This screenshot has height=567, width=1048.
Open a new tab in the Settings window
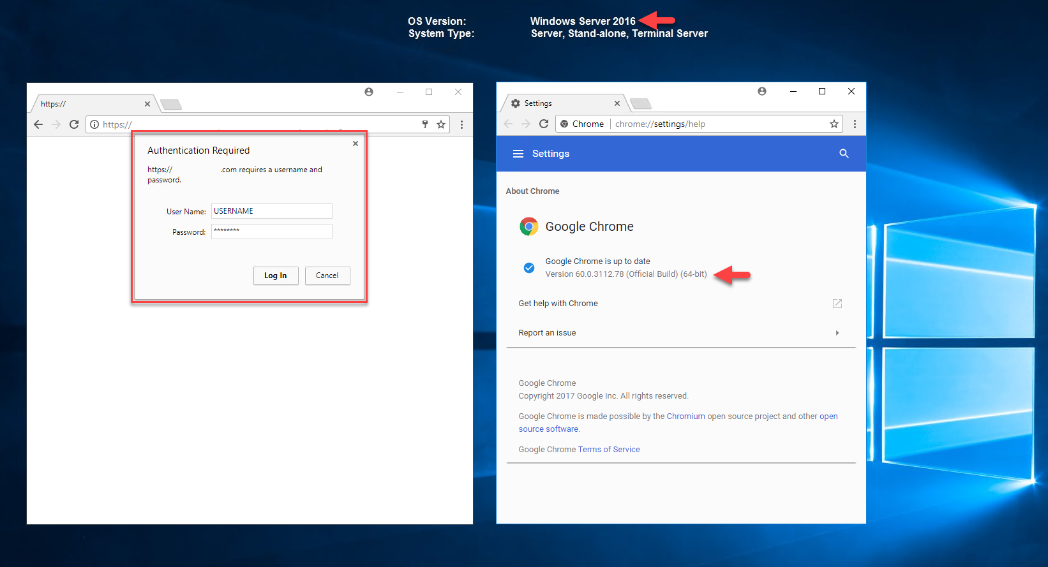tap(640, 103)
